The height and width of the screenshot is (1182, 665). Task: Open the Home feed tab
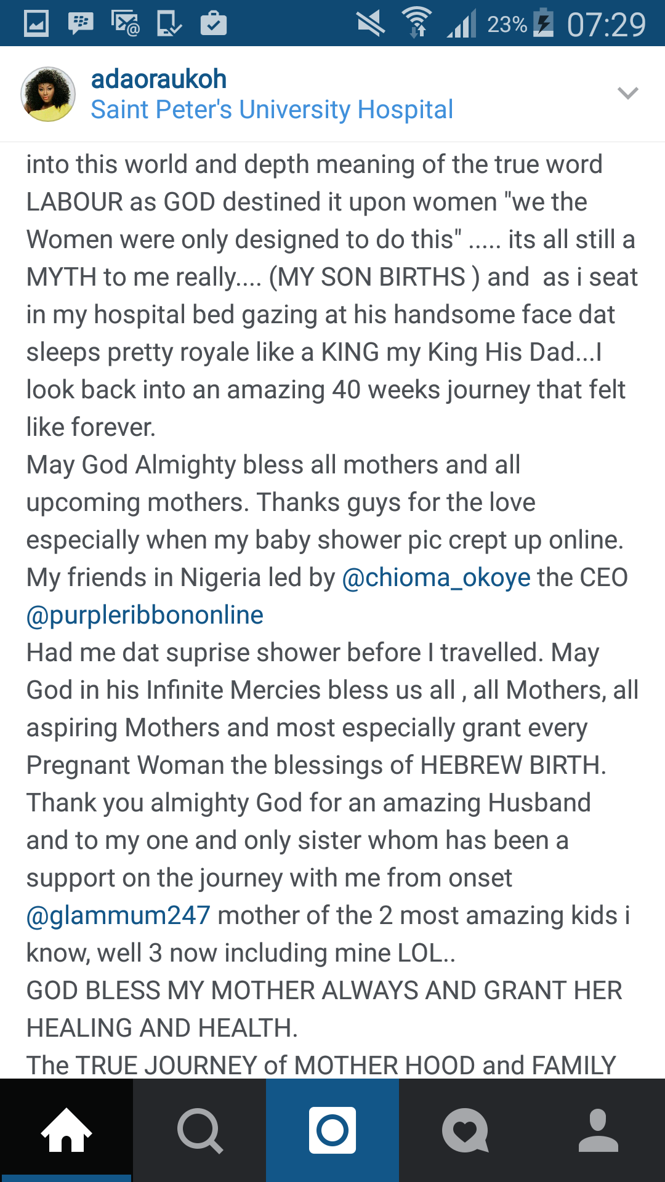66,1130
